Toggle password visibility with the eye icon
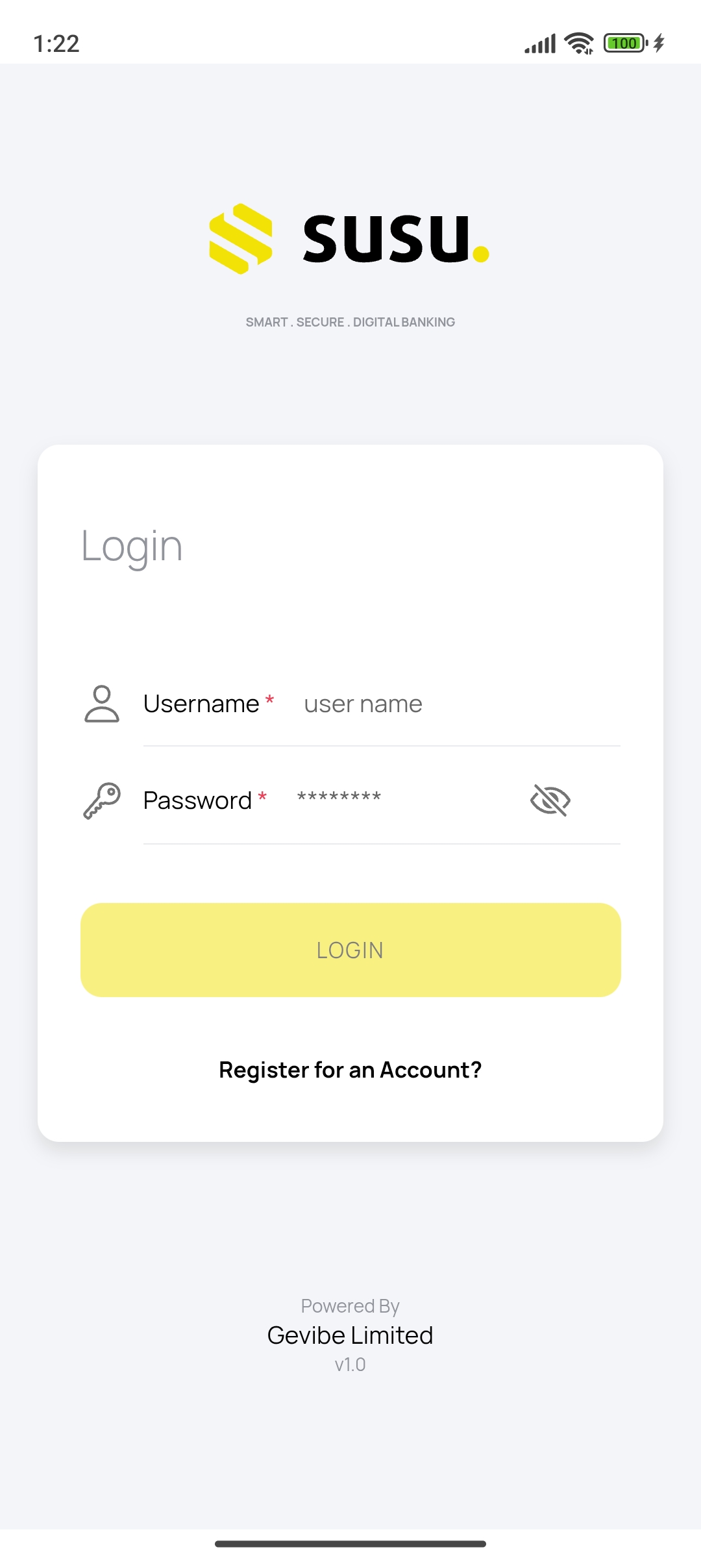This screenshot has height=1558, width=701. point(550,800)
